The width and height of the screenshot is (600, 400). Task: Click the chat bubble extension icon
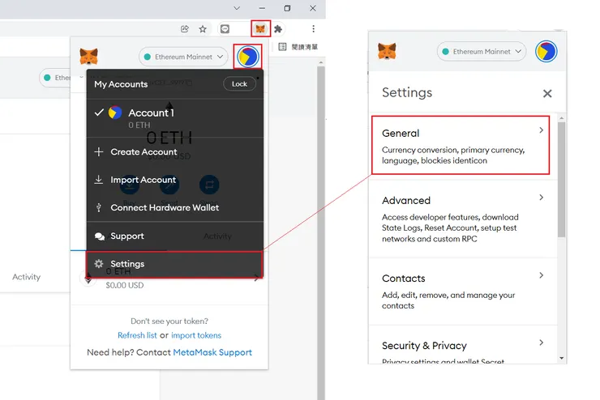(x=225, y=29)
